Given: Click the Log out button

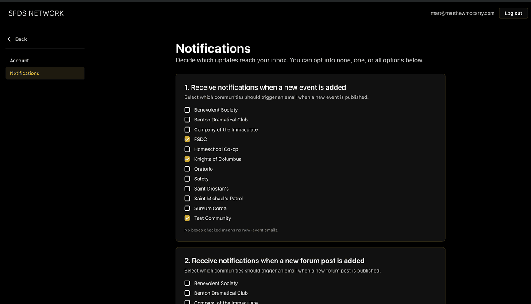Looking at the screenshot, I should [x=513, y=13].
